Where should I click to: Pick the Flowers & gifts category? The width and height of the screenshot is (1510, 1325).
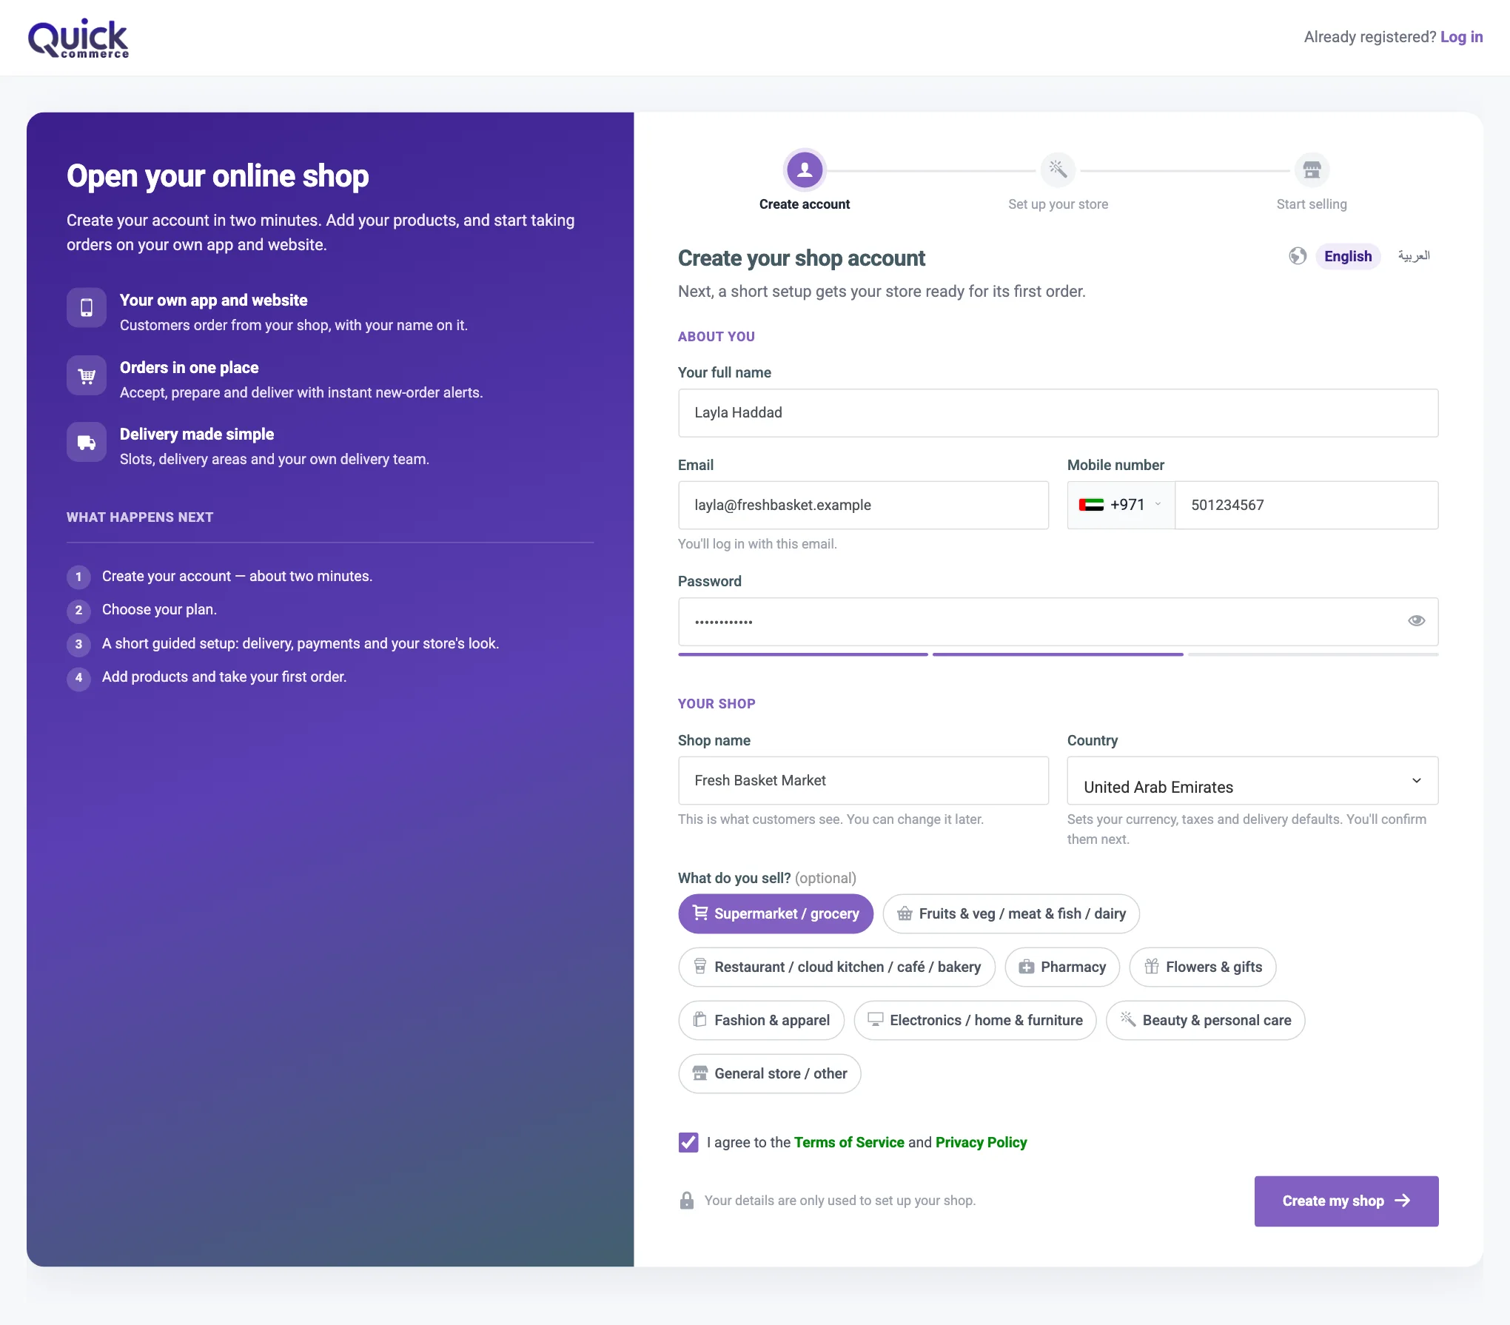point(1202,967)
